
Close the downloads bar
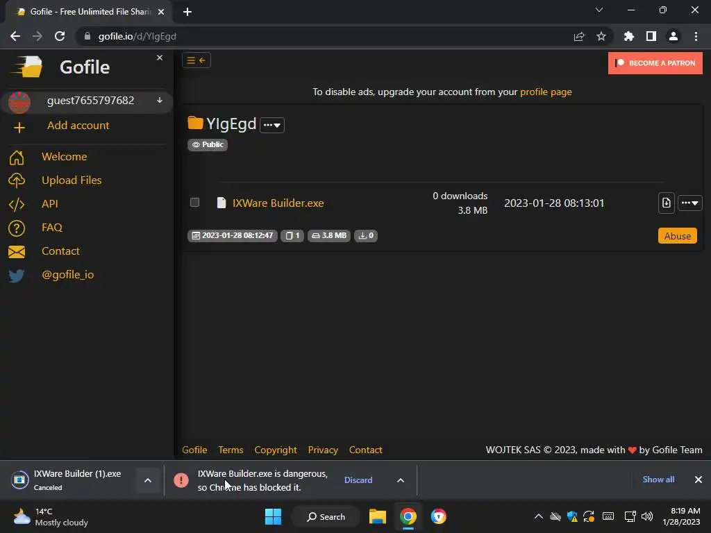(699, 480)
